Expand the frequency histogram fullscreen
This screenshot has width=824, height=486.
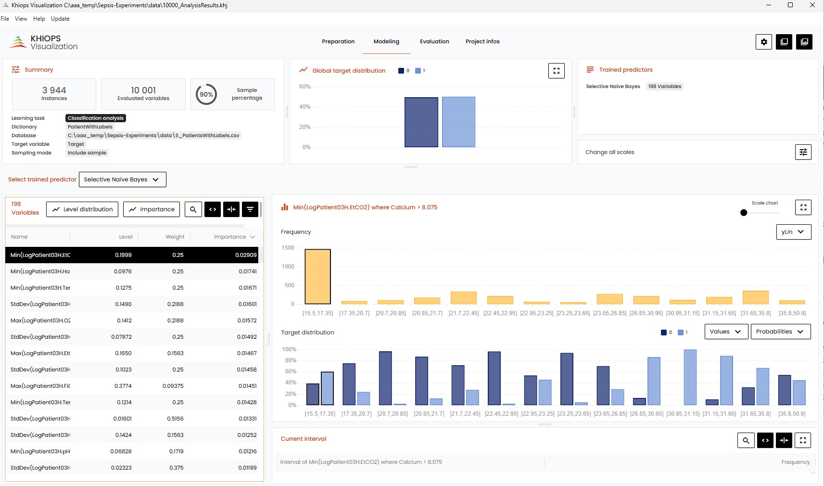click(x=803, y=207)
